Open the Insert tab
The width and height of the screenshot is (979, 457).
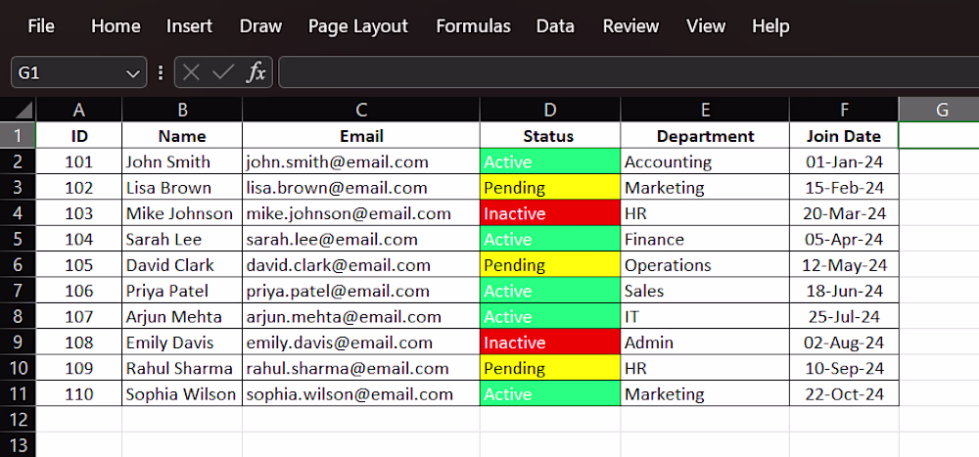click(189, 26)
